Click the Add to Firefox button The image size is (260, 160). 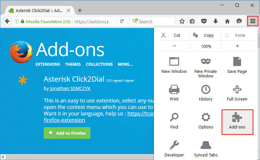coord(67,133)
